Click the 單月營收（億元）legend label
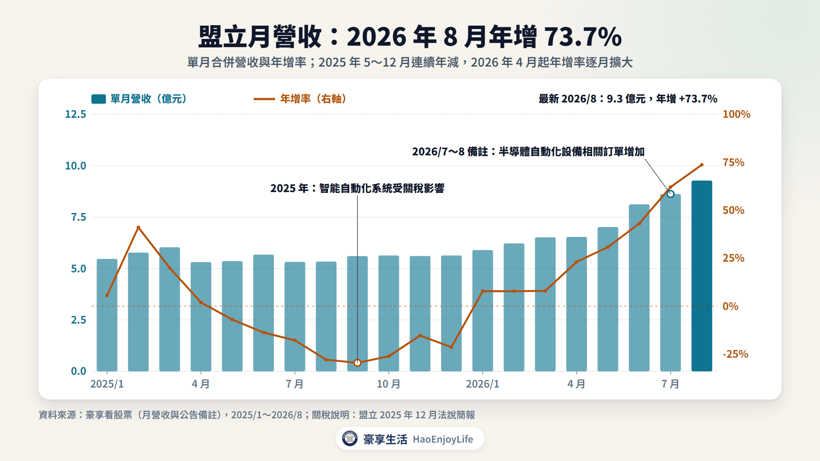 point(149,99)
